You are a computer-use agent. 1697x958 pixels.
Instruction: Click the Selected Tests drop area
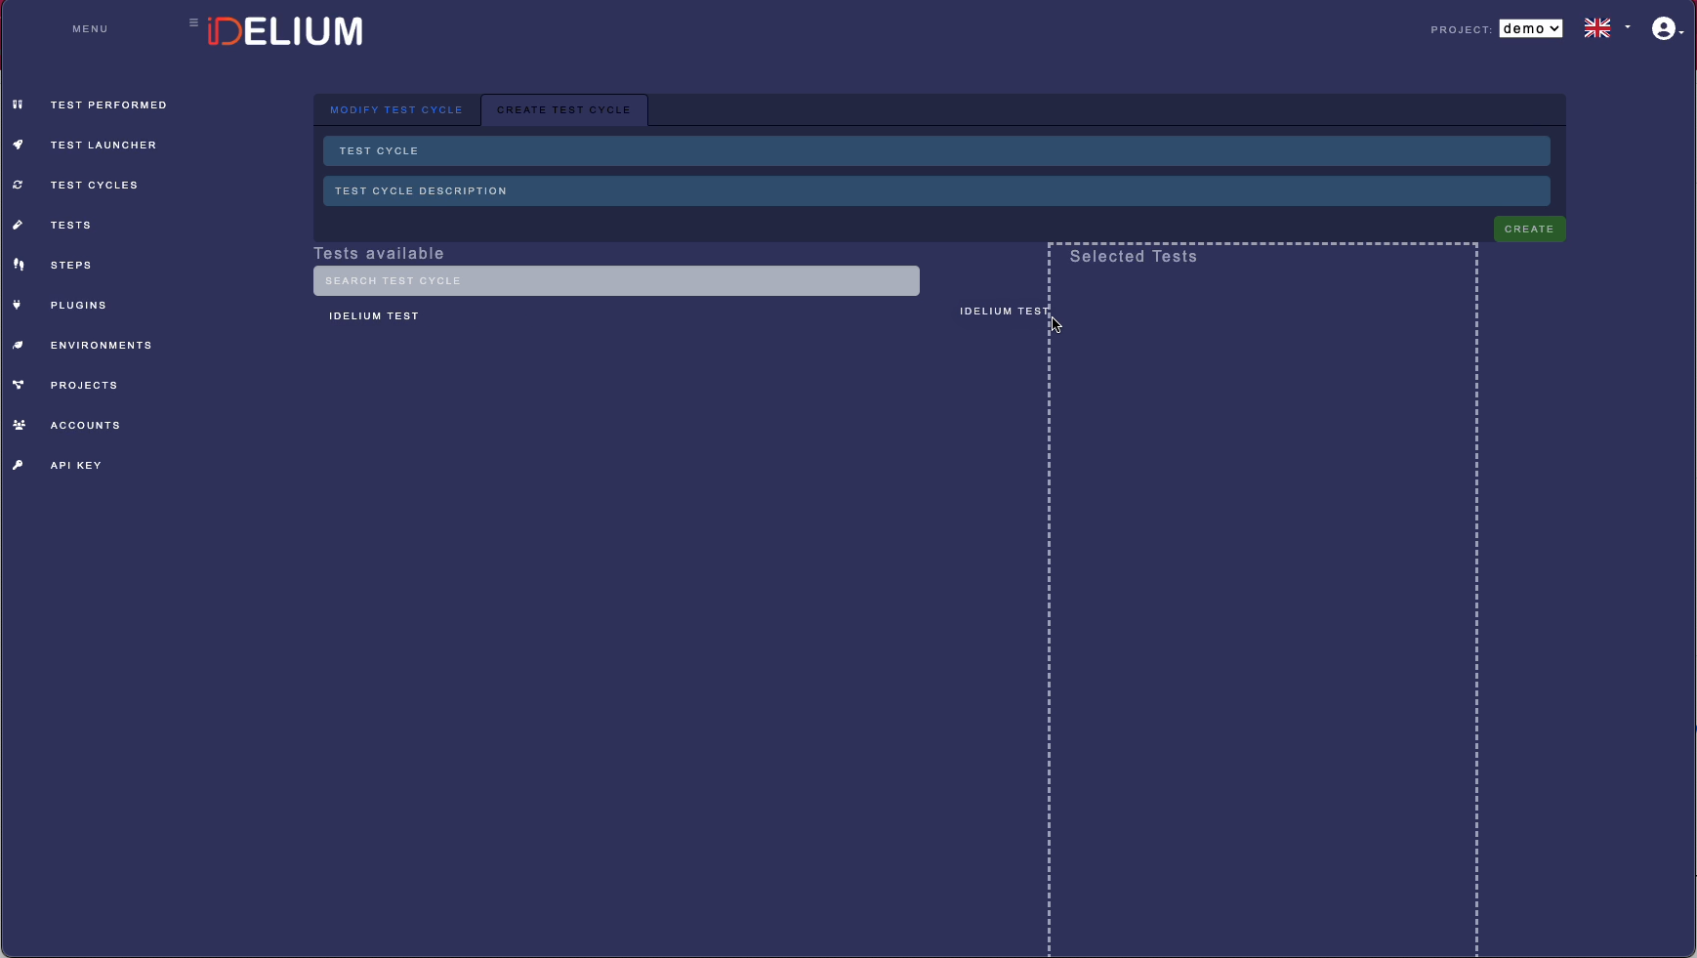click(x=1262, y=600)
